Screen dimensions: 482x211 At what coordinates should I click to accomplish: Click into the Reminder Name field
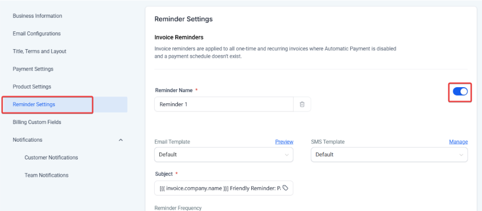(224, 104)
